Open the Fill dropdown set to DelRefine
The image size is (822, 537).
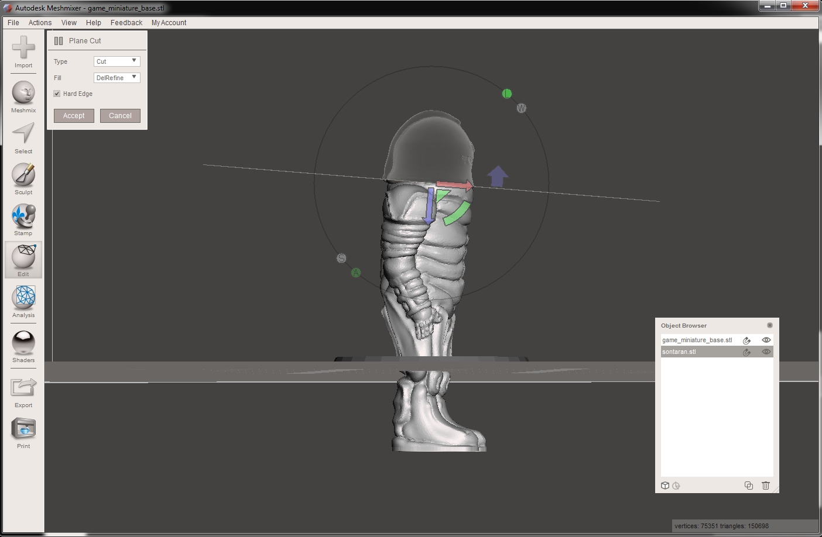click(117, 78)
